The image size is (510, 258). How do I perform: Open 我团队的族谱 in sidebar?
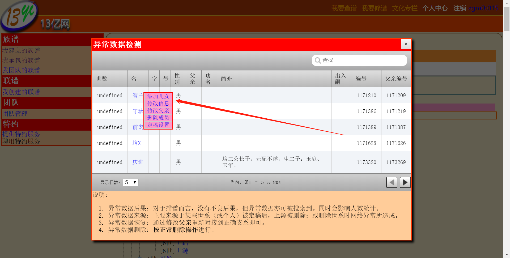pos(21,70)
